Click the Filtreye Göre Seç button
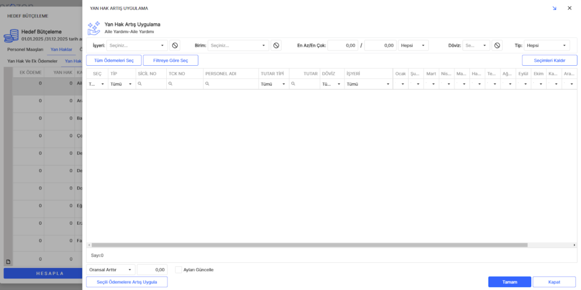This screenshot has height=290, width=581. tap(170, 60)
